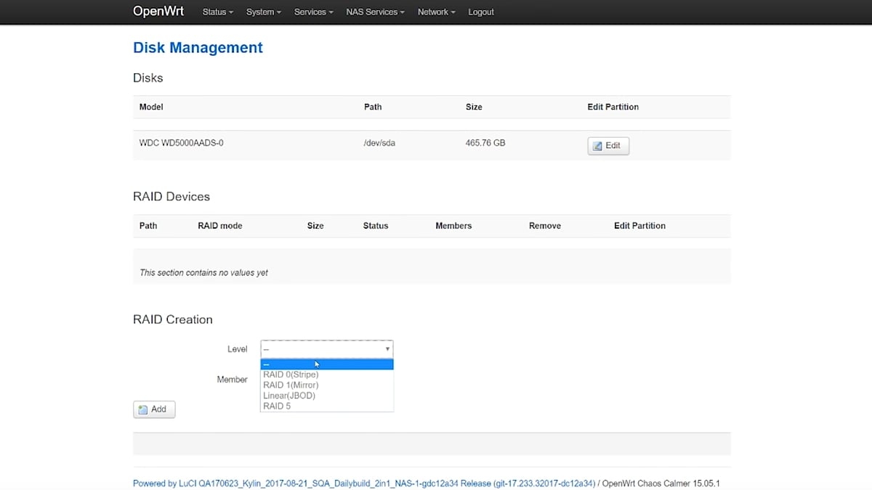The height and width of the screenshot is (490, 872).
Task: Expand the Network menu
Action: [x=436, y=12]
